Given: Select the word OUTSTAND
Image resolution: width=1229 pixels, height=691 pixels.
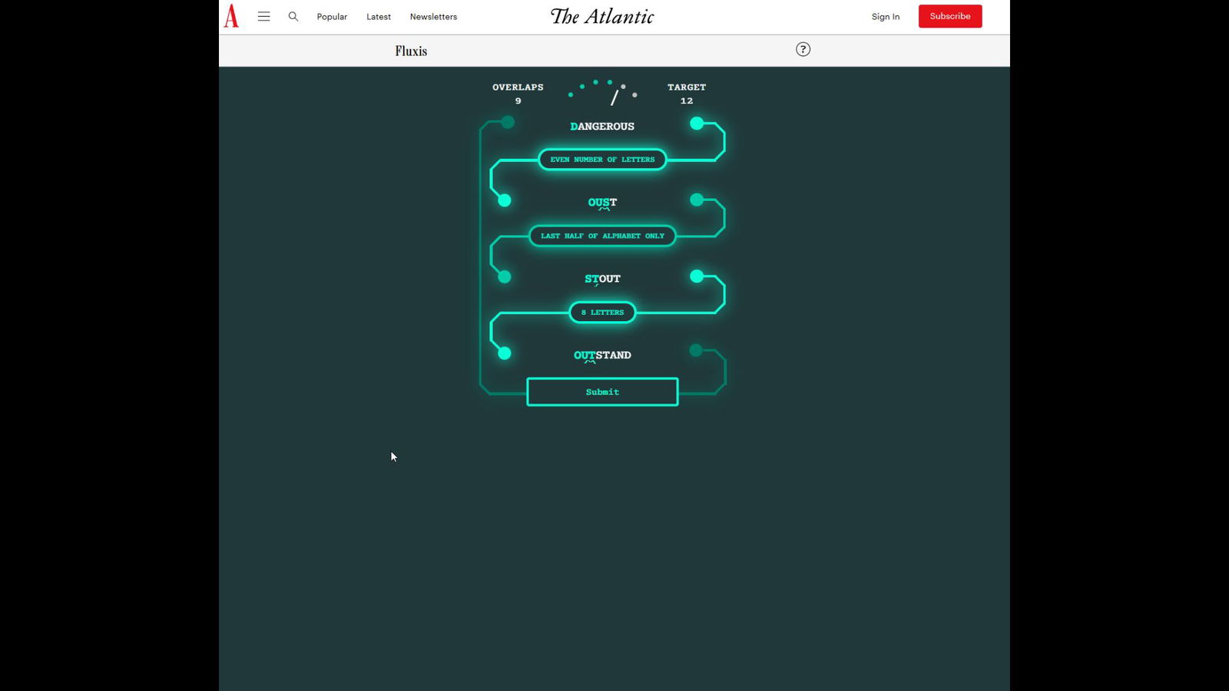Looking at the screenshot, I should 602,355.
